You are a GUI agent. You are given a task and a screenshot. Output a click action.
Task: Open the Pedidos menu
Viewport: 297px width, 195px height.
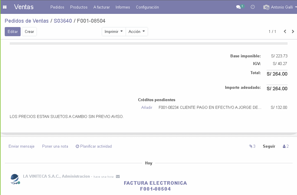pyautogui.click(x=57, y=7)
